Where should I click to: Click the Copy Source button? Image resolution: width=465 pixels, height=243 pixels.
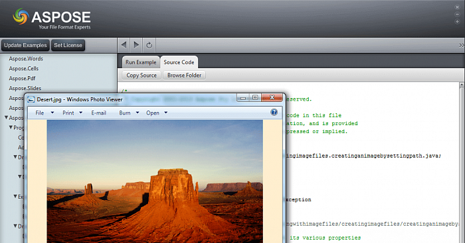pyautogui.click(x=141, y=75)
